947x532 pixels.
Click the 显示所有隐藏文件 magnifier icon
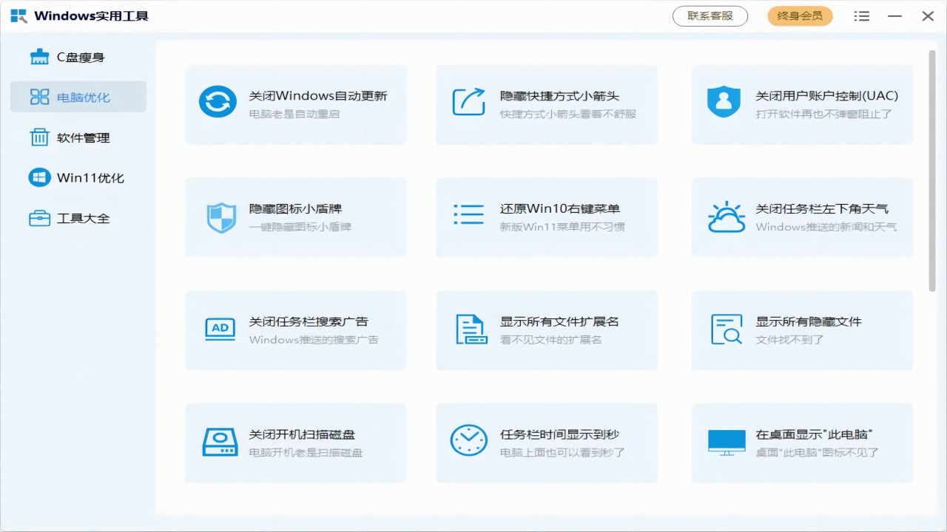(727, 330)
